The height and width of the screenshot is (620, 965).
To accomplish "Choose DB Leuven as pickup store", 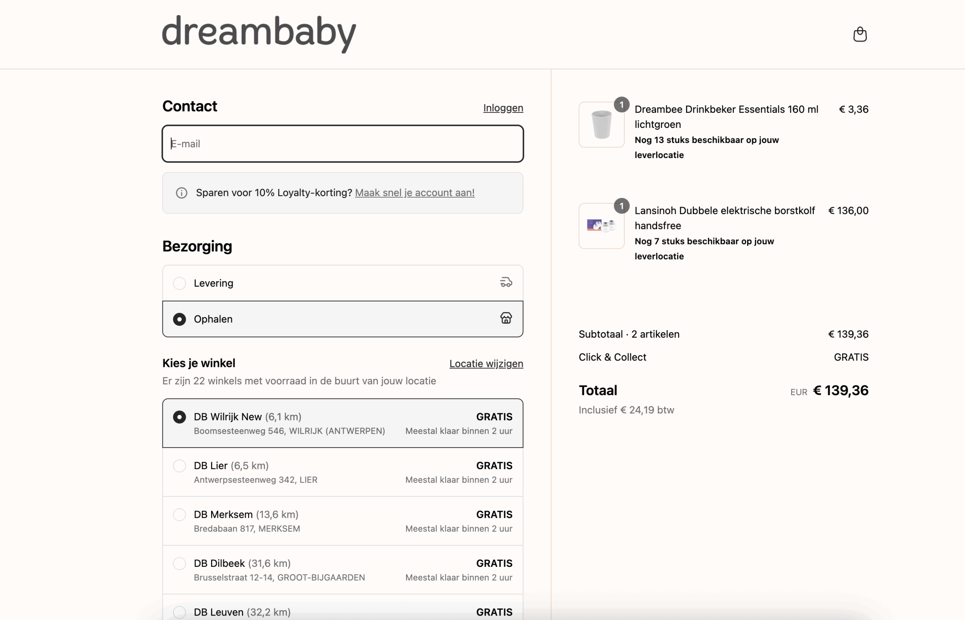I will pyautogui.click(x=179, y=612).
